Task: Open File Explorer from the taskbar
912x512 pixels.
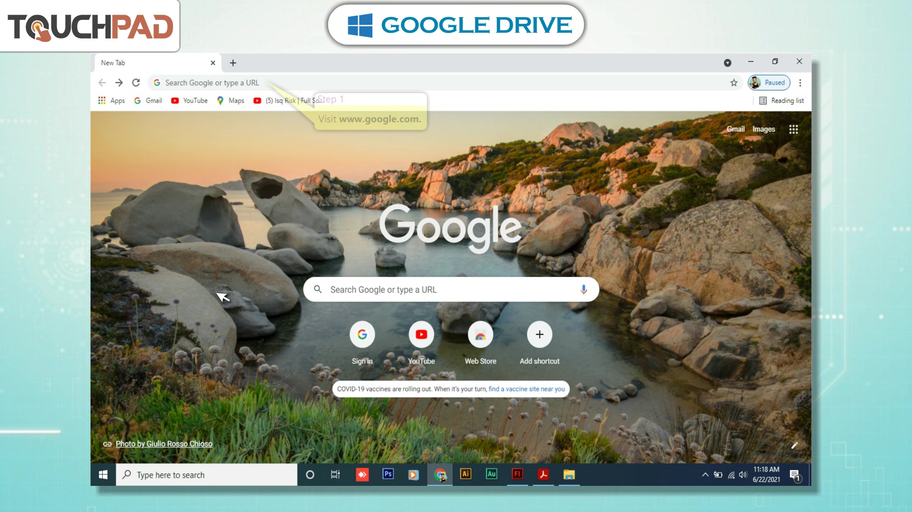Action: pyautogui.click(x=569, y=474)
